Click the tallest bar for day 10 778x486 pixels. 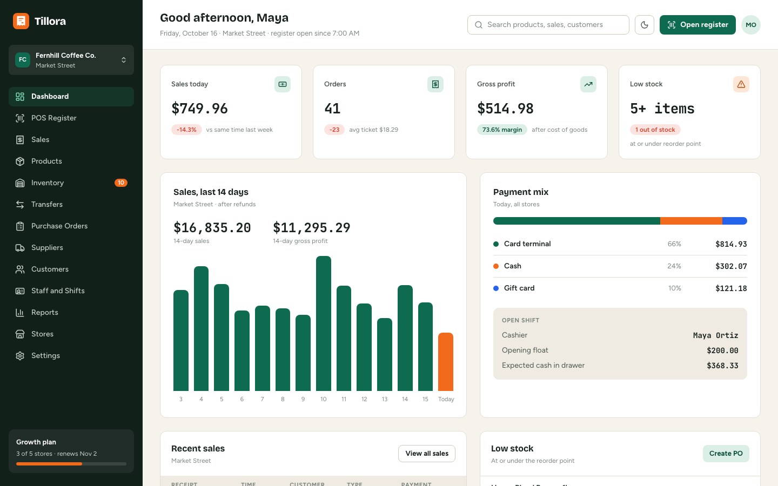coord(324,323)
